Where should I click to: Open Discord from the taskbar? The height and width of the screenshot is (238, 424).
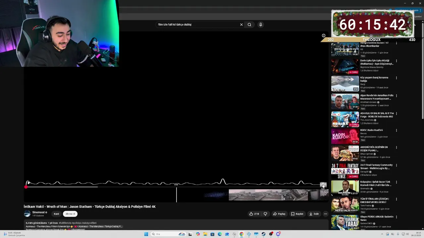[x=278, y=234]
